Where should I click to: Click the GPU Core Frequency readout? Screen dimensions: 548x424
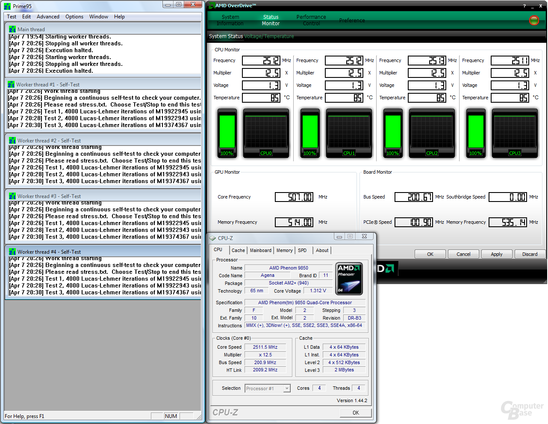tap(294, 197)
